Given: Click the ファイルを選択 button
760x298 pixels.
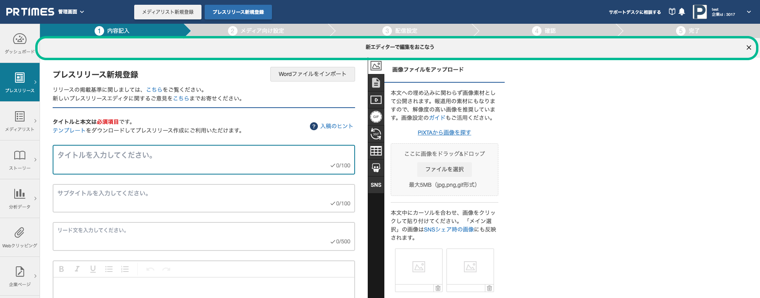Looking at the screenshot, I should tap(445, 169).
